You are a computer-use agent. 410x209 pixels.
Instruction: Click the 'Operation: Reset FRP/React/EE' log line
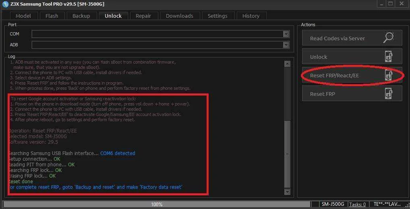click(x=43, y=130)
